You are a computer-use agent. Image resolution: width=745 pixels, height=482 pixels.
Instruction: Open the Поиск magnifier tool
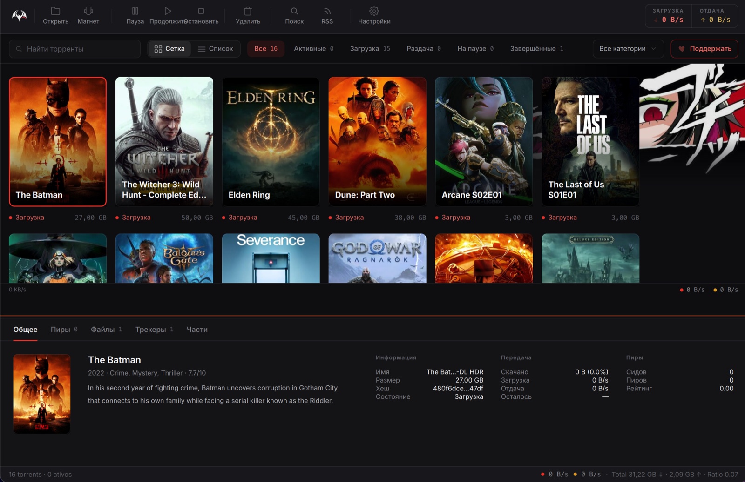click(294, 11)
